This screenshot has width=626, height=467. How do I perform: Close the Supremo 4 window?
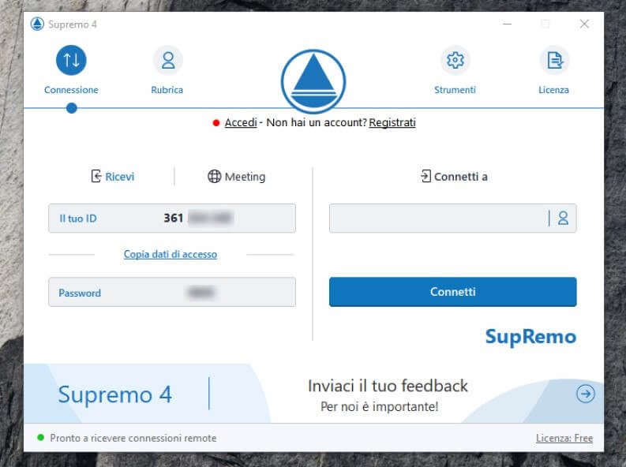pos(584,24)
